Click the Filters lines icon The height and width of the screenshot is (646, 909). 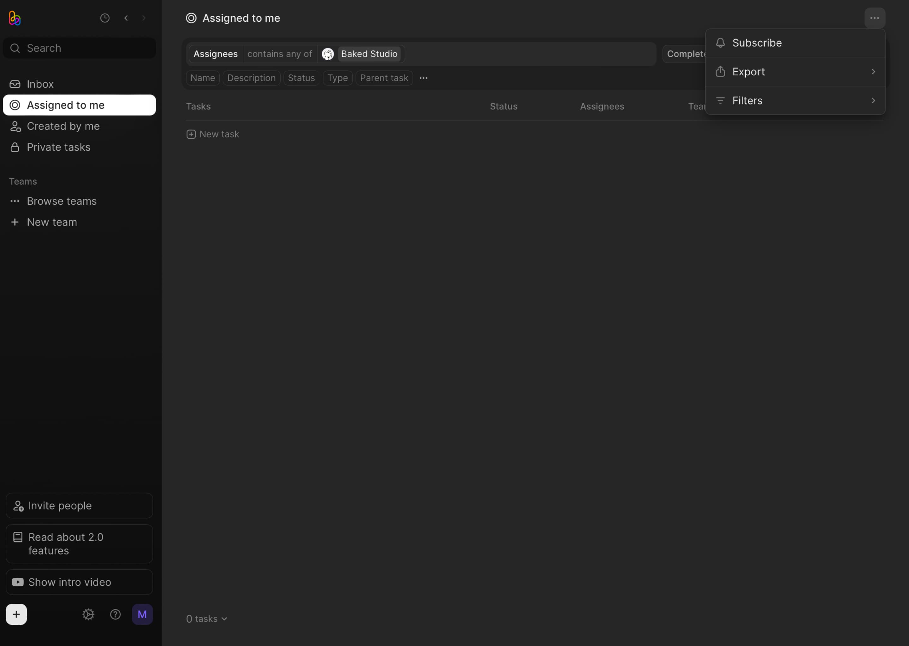pos(720,101)
